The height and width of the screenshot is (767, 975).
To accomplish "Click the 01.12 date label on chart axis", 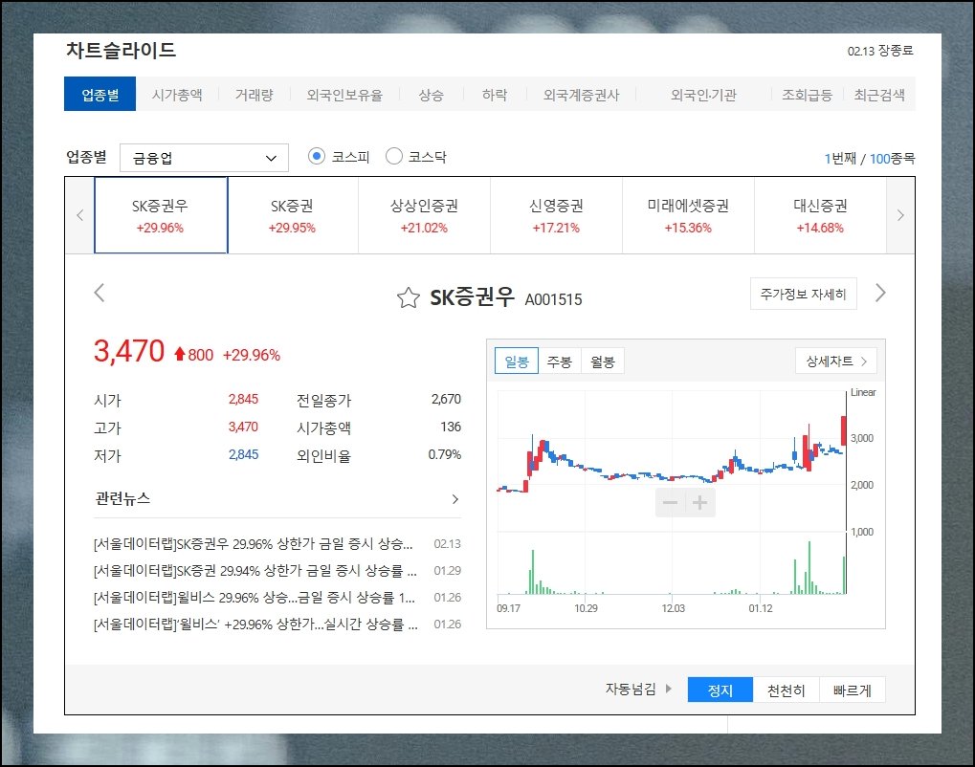I will click(x=761, y=608).
